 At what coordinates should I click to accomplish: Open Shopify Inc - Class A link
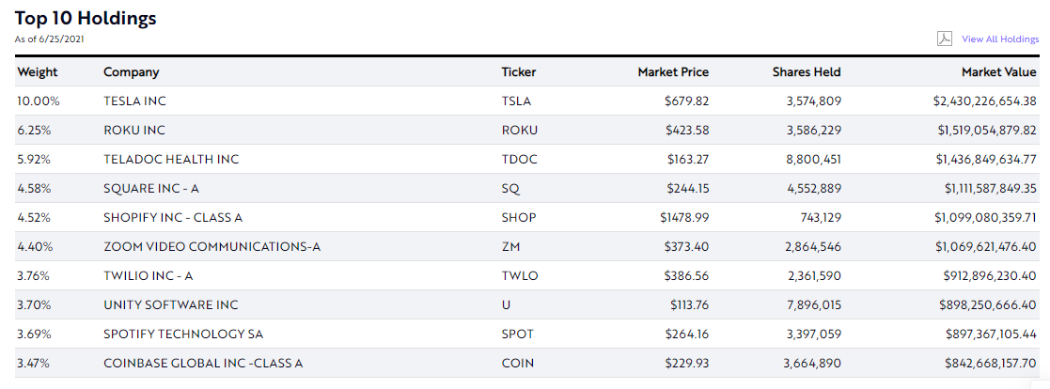(x=173, y=217)
